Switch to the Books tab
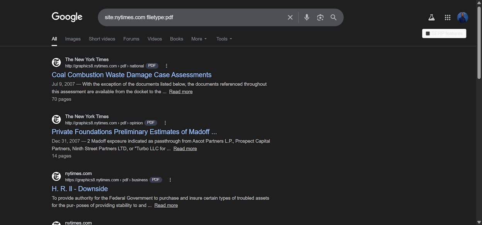Image resolution: width=482 pixels, height=225 pixels. (177, 39)
